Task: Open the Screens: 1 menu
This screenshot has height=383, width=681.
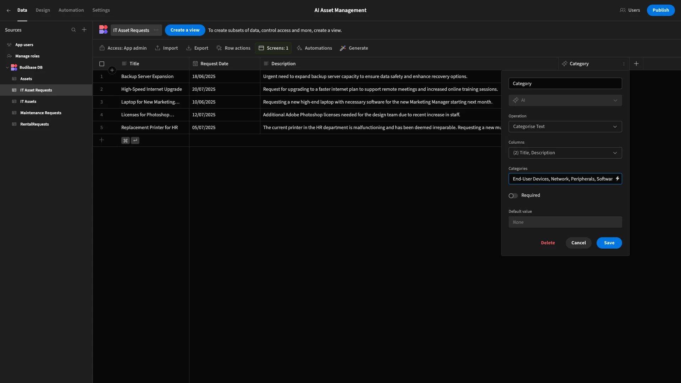Action: [x=273, y=48]
